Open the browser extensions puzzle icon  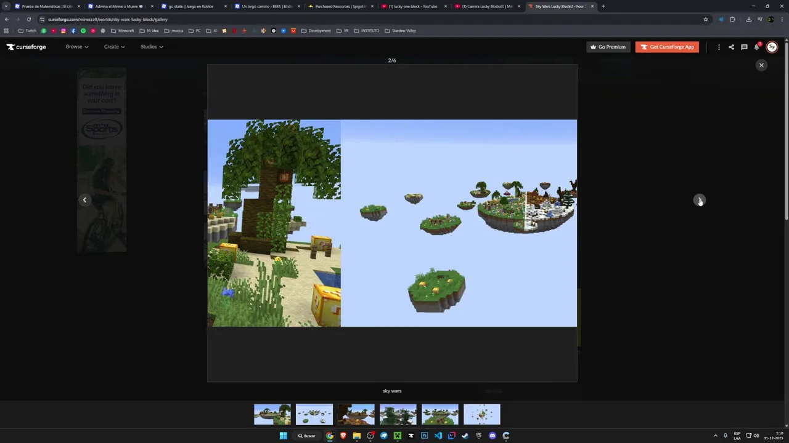[732, 19]
